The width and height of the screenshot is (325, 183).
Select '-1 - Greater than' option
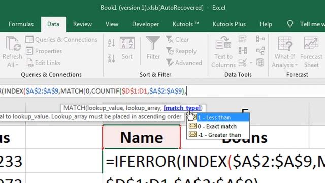click(218, 135)
